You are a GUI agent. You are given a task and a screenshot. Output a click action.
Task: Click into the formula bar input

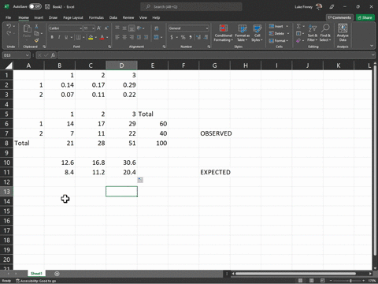tap(215, 55)
